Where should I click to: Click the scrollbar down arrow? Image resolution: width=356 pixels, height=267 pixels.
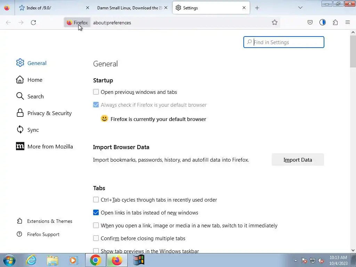click(353, 250)
